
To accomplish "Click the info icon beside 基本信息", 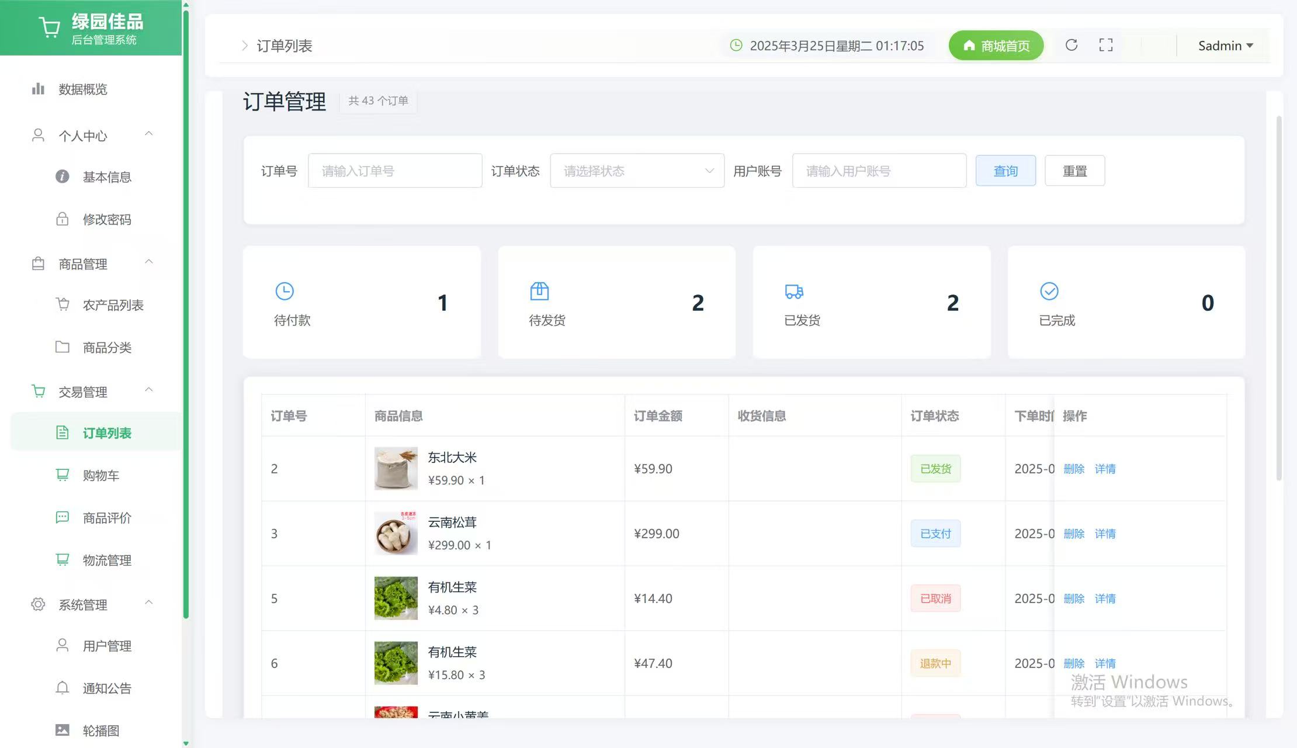I will 62,176.
